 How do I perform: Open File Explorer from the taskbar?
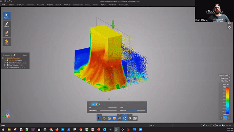(9, 129)
